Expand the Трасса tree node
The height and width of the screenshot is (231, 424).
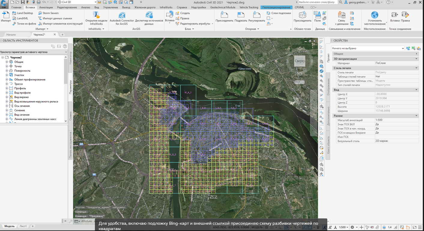point(7,84)
